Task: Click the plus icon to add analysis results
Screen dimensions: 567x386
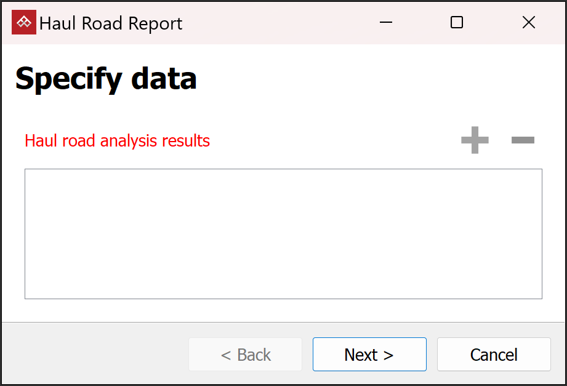Action: pyautogui.click(x=475, y=140)
